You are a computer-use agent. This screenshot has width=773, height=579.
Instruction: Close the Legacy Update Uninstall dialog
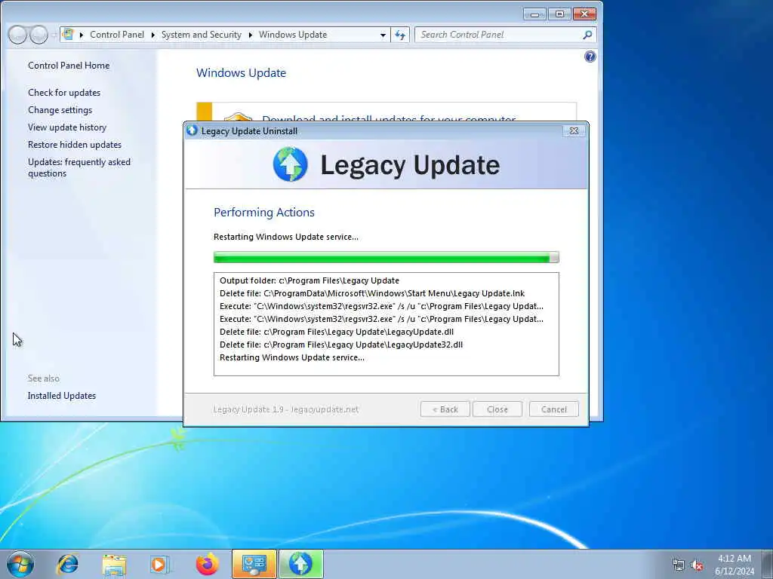[574, 130]
